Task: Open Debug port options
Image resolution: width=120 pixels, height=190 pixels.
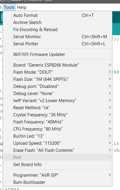Action: 57,86
